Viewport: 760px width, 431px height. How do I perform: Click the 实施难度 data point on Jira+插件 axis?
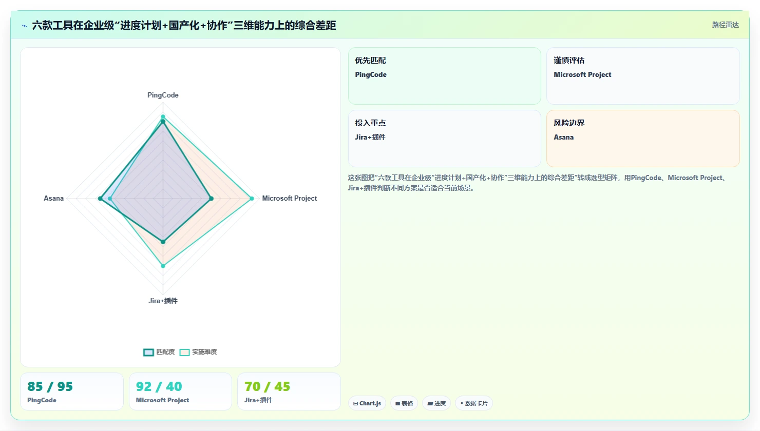[x=163, y=266]
